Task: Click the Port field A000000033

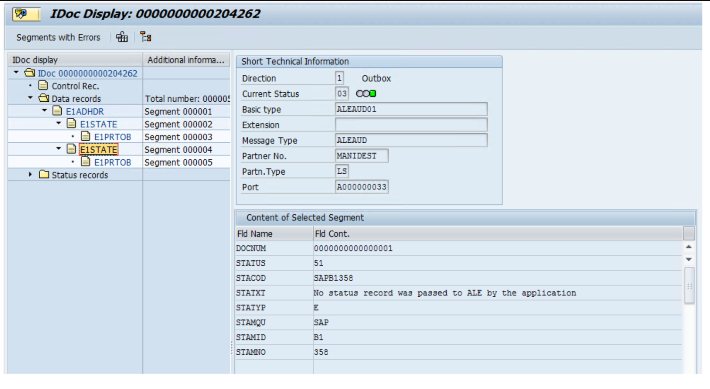Action: tap(361, 187)
